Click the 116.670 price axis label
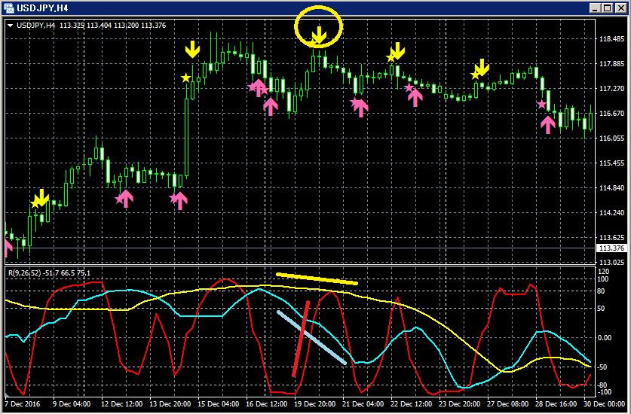Screen dimensions: 631x414 [x=611, y=114]
